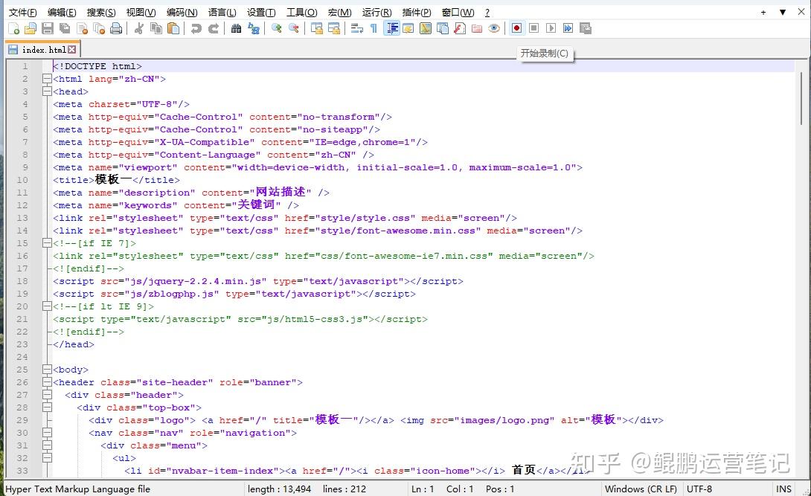Screen dimensions: 811x496
Task: Open the 搜索(S) menu
Action: pos(100,11)
